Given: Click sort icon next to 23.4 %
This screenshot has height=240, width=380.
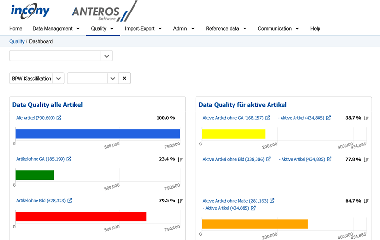Looking at the screenshot, I should coord(180,159).
